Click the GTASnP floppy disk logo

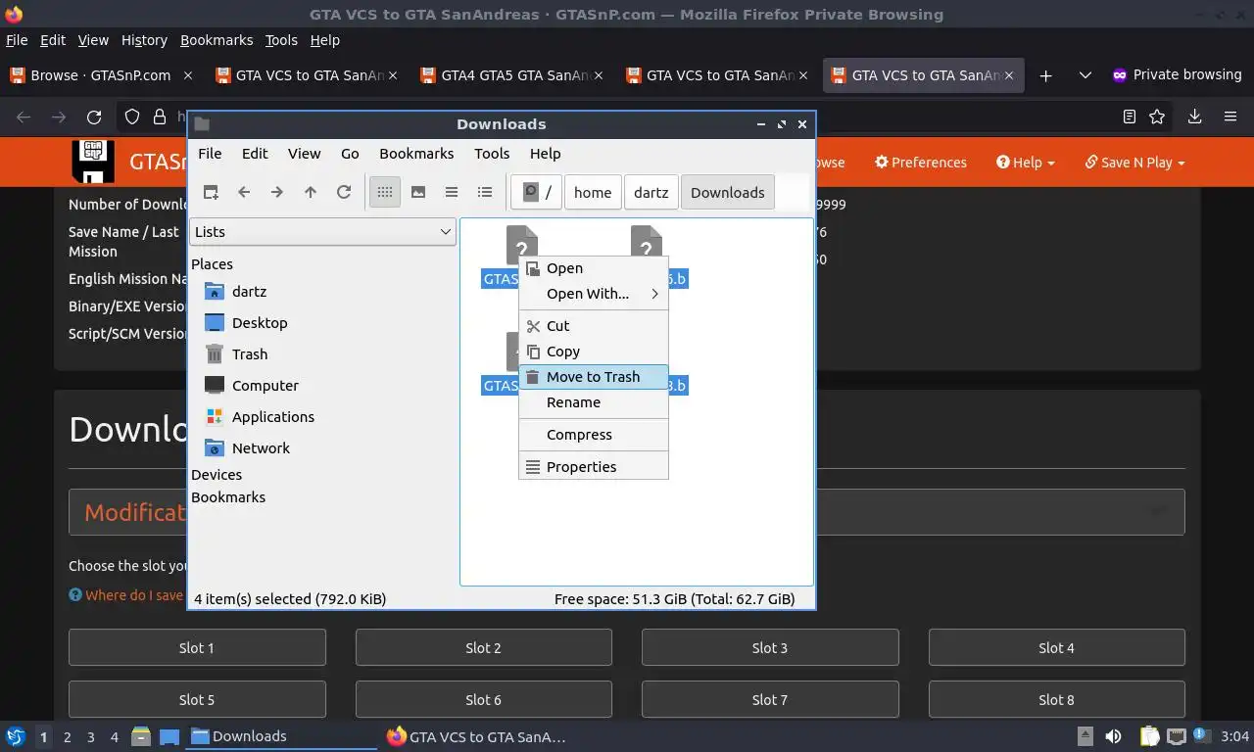point(93,162)
